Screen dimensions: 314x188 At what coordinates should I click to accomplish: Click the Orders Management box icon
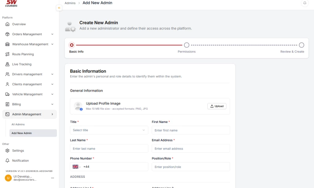7,34
